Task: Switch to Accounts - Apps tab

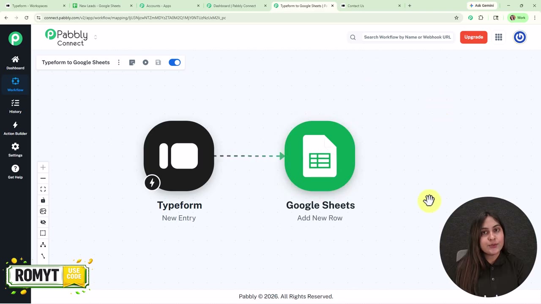Action: [169, 6]
